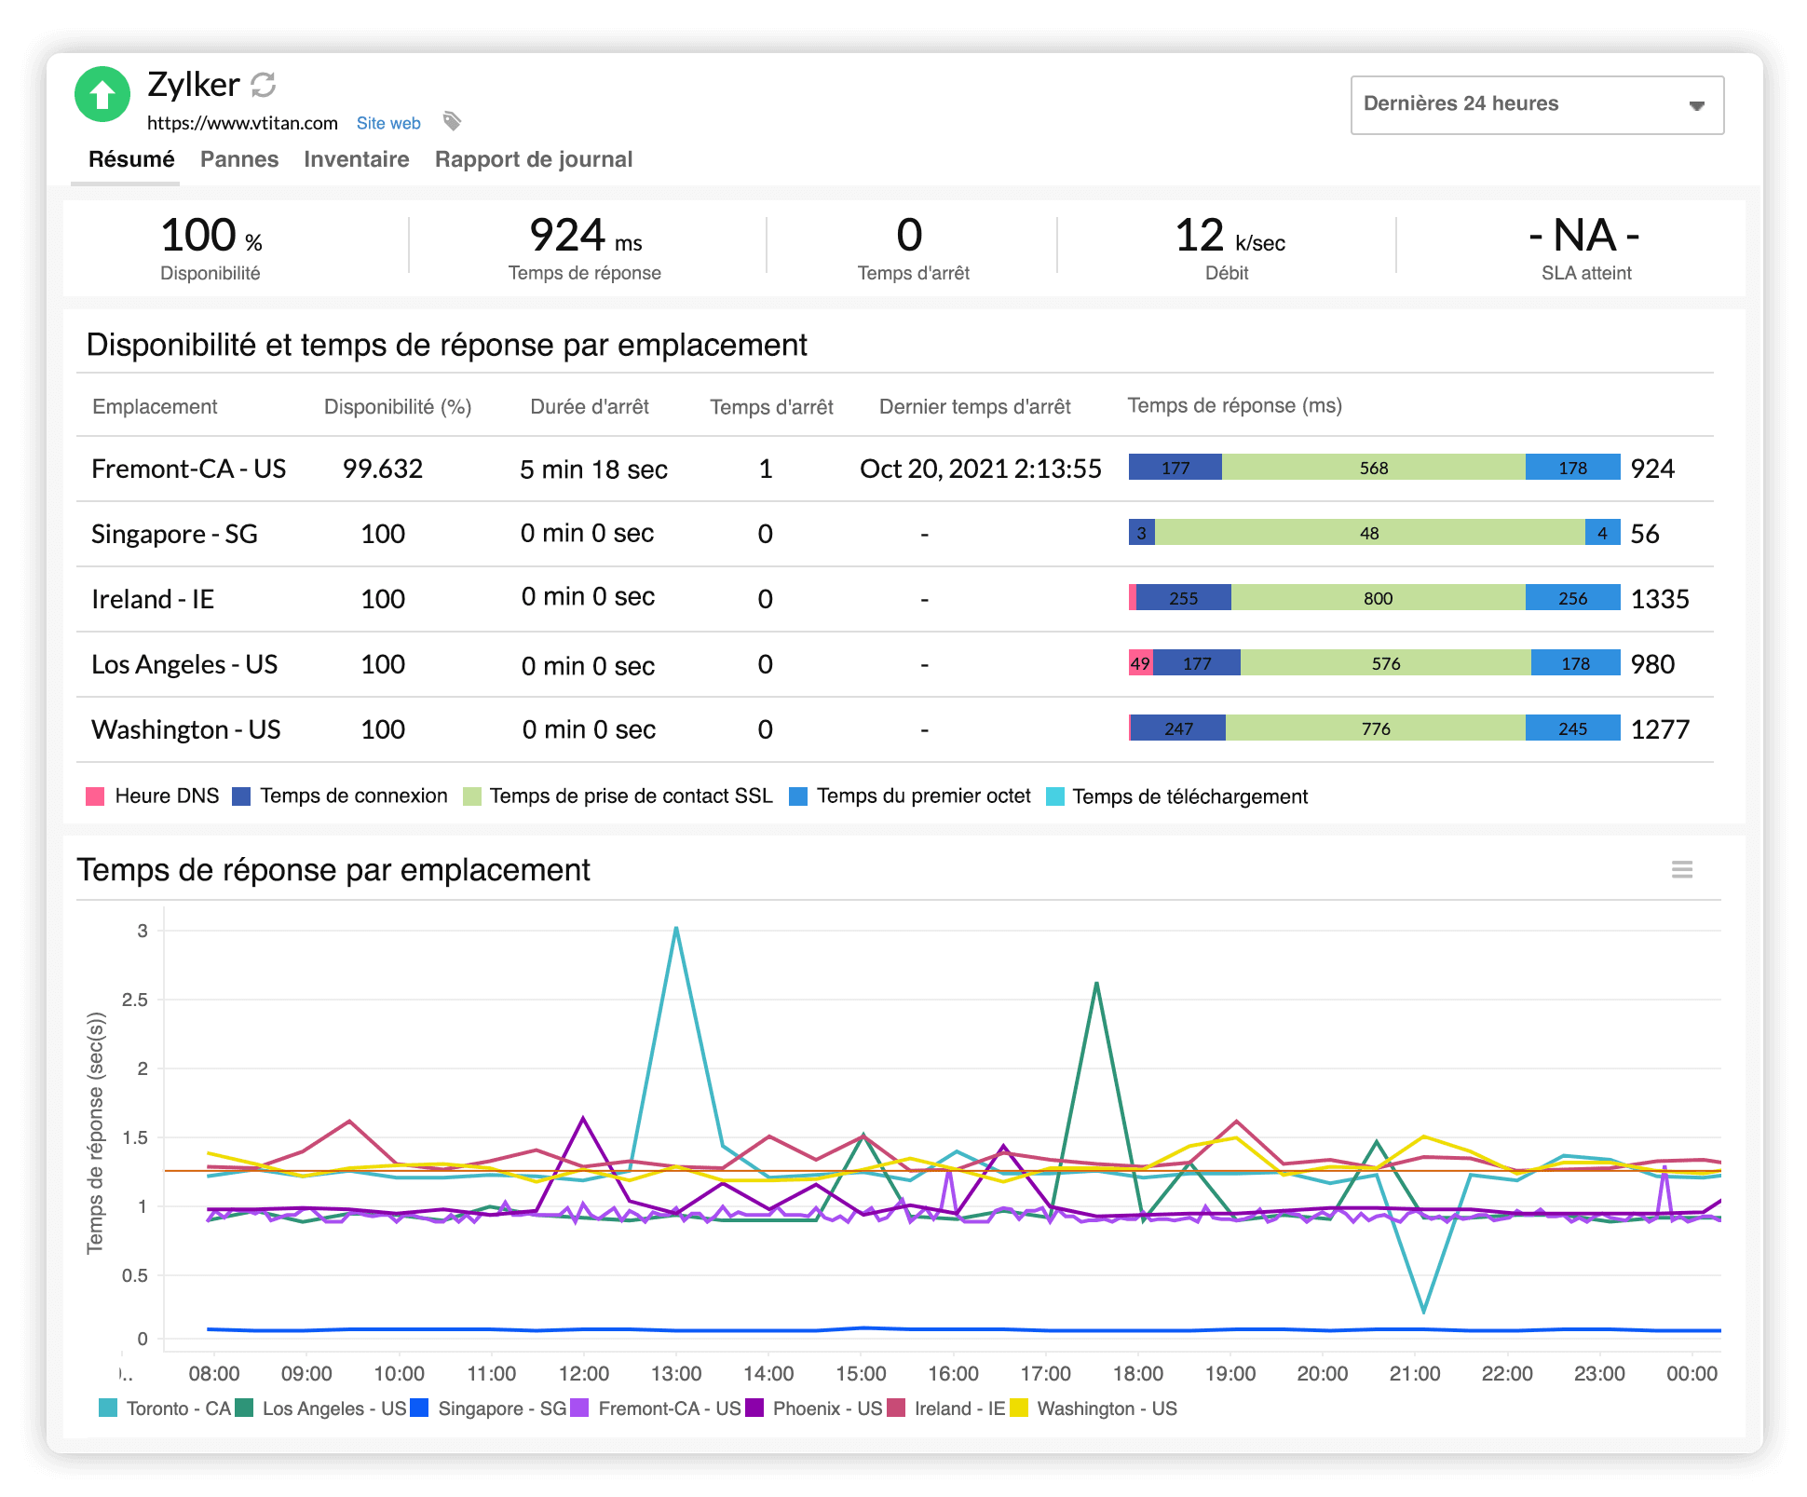Click the 1277 total response time value
This screenshot has height=1497, width=1807.
pos(1660,729)
